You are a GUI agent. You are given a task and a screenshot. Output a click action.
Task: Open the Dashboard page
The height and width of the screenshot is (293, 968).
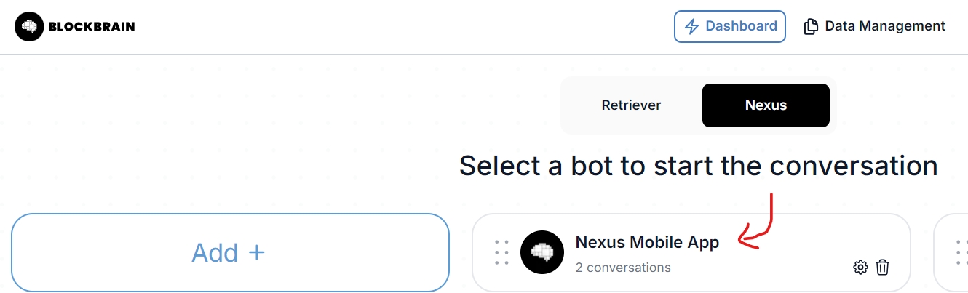point(730,26)
